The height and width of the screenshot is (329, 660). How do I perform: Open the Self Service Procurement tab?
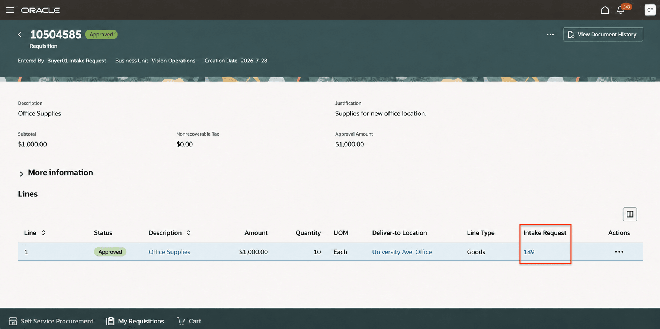[51, 321]
